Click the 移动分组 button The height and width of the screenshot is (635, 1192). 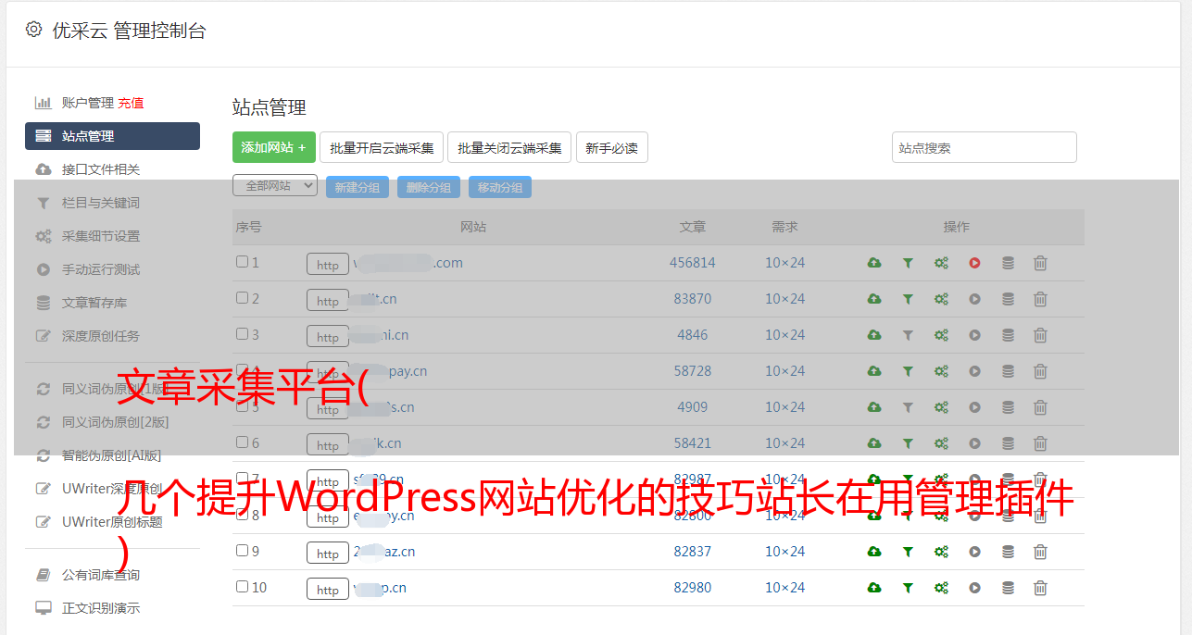[x=499, y=187]
